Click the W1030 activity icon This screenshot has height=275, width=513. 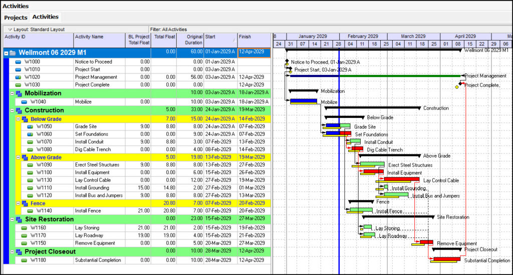tap(19, 85)
